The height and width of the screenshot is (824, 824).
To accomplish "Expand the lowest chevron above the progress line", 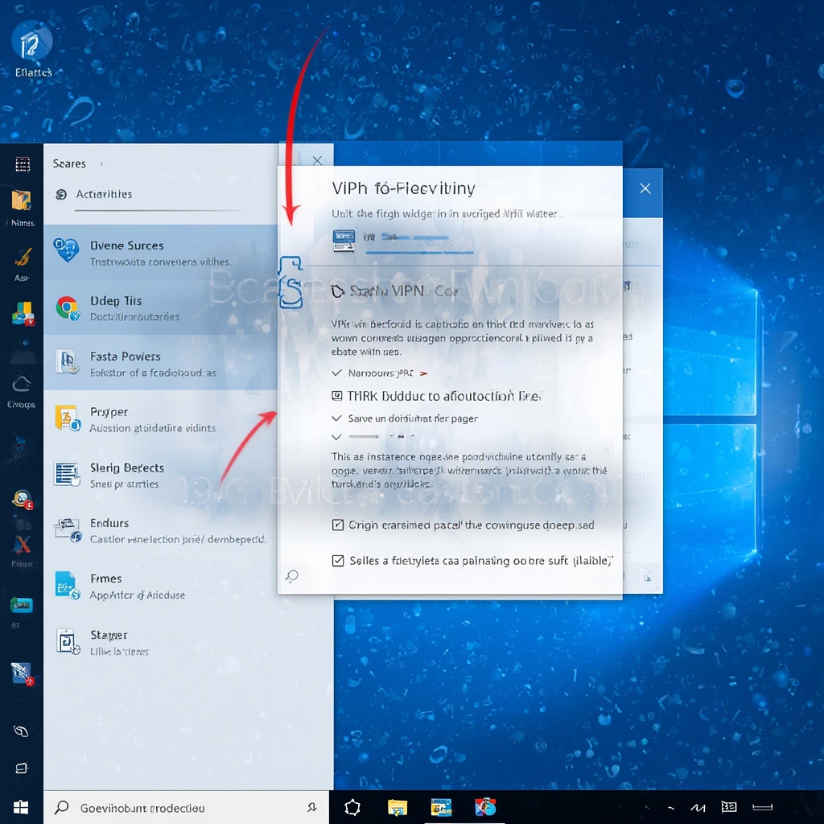I will coord(335,437).
